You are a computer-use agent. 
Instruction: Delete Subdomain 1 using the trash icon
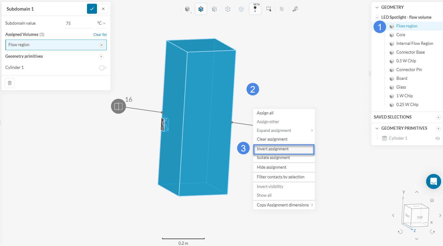tap(10, 83)
